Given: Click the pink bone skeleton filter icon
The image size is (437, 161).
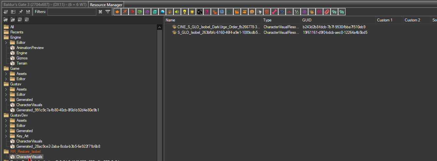Looking at the screenshot, I should click(x=274, y=12).
